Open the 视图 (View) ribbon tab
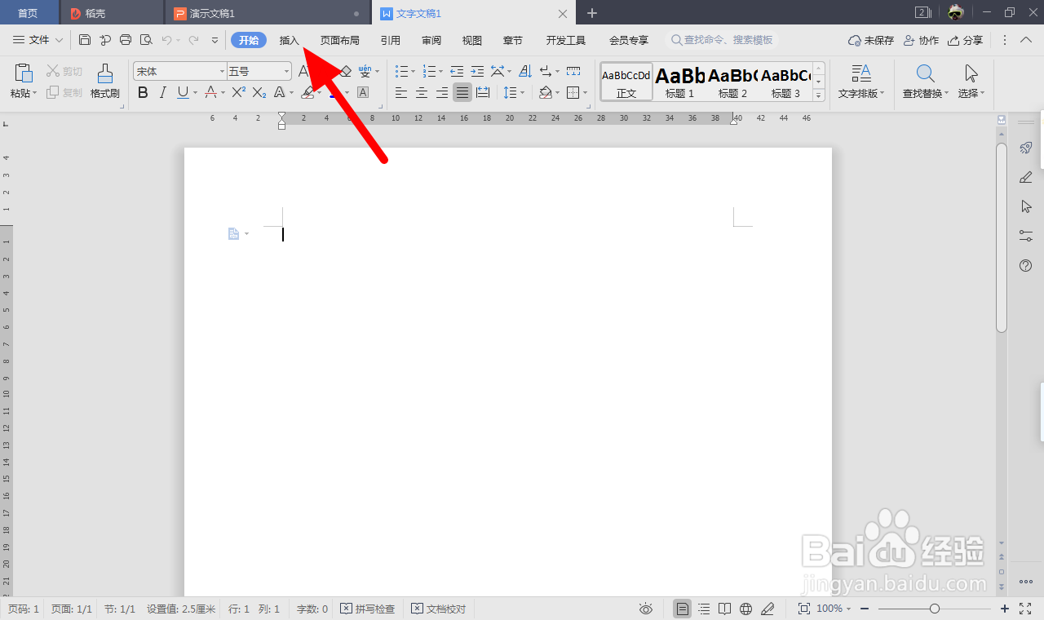This screenshot has width=1044, height=620. pos(472,40)
